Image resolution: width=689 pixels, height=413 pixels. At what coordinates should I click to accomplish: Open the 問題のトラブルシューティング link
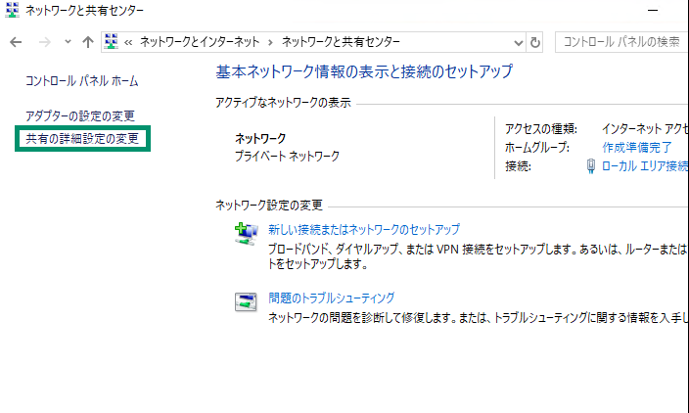tap(331, 298)
